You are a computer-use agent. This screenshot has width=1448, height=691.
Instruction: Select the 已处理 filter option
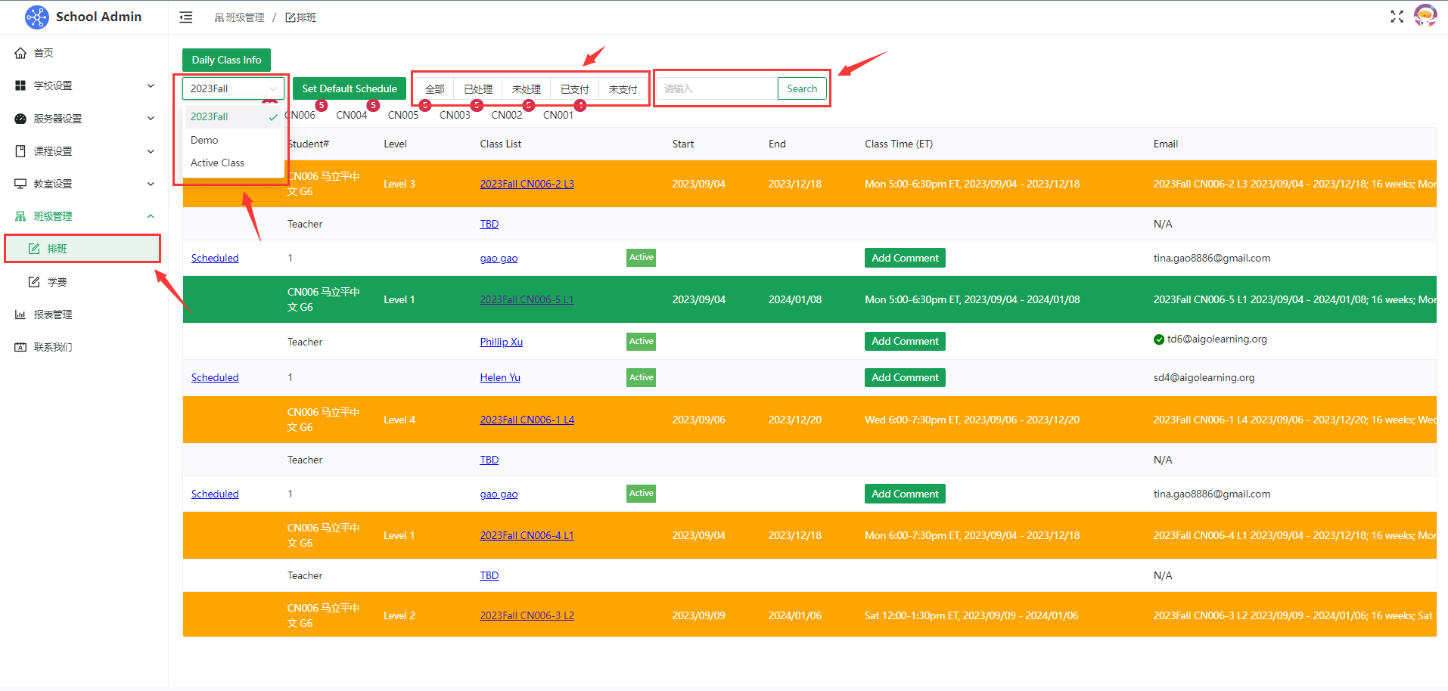coord(478,89)
